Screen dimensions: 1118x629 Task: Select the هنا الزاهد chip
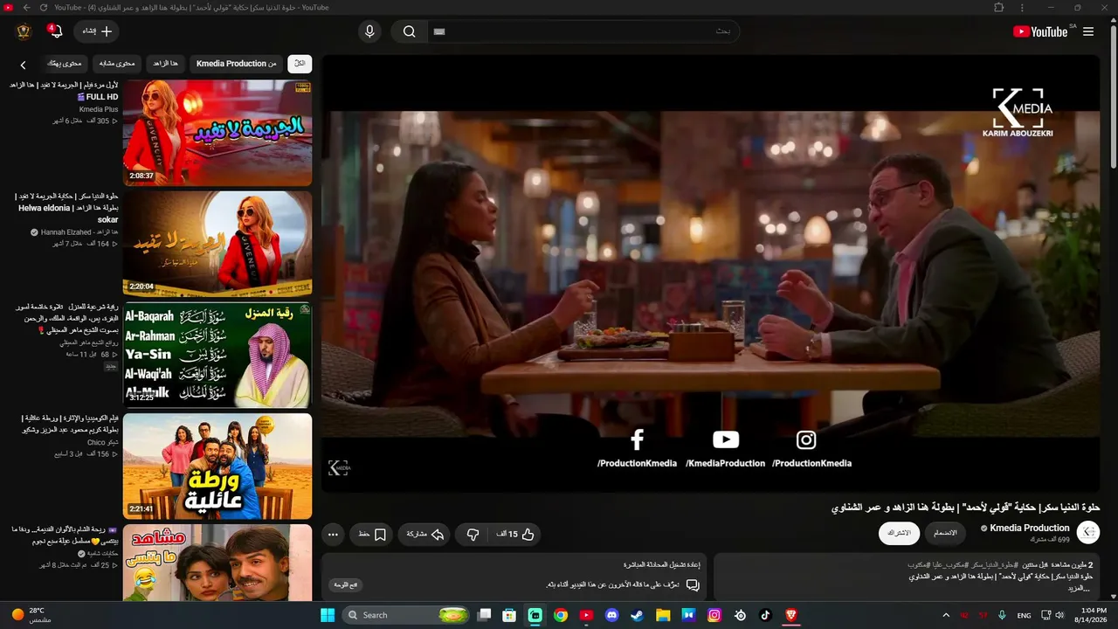[x=165, y=64]
